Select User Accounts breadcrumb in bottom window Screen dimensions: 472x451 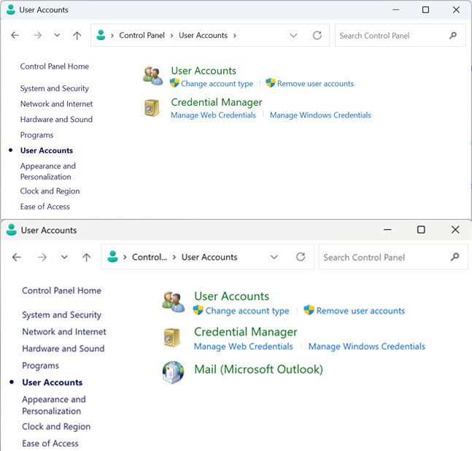click(x=209, y=258)
